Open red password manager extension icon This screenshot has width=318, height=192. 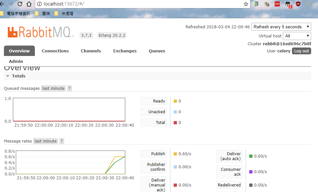pyautogui.click(x=277, y=4)
